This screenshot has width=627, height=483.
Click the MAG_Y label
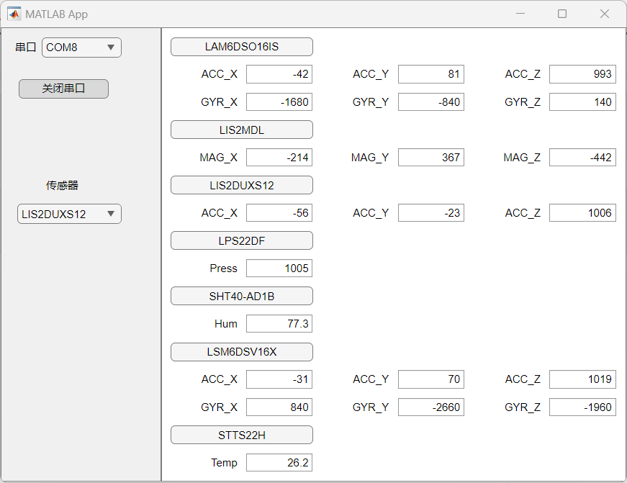click(370, 158)
